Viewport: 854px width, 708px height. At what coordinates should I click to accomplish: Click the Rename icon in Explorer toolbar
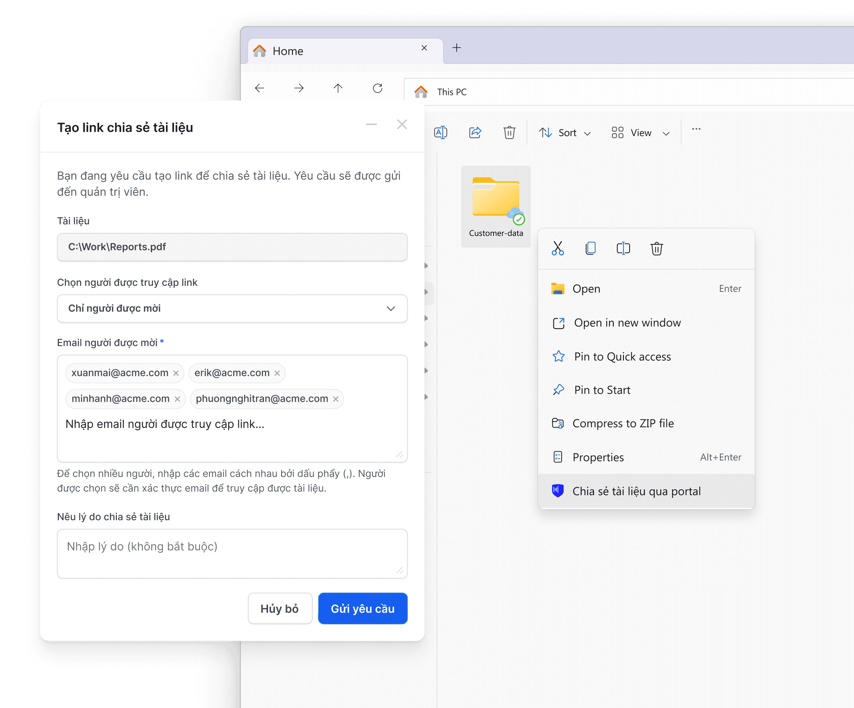pyautogui.click(x=441, y=133)
